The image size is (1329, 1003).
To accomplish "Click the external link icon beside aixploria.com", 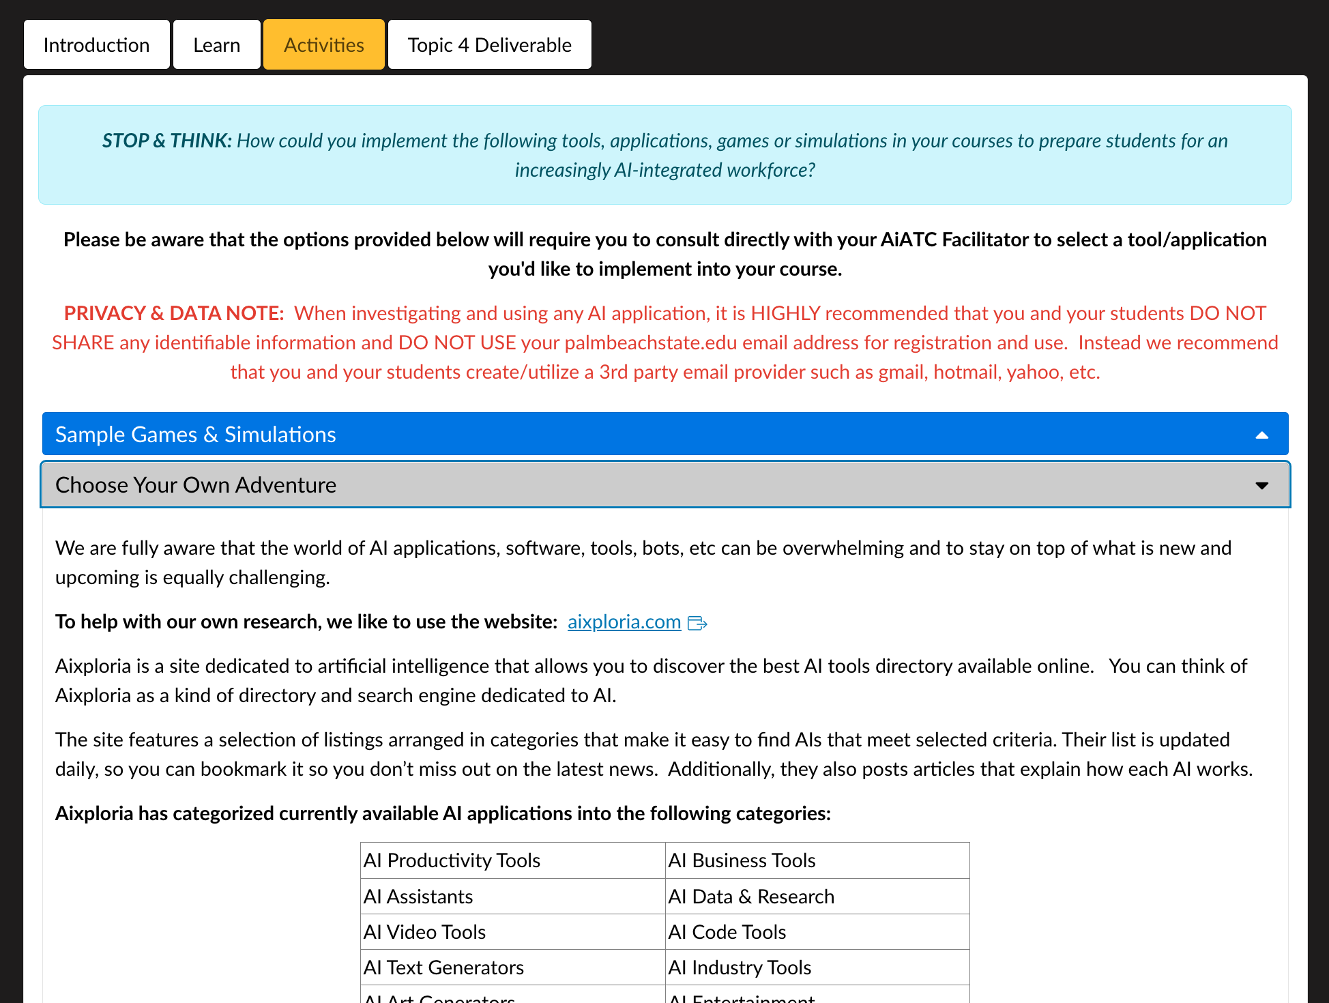I will click(x=697, y=623).
